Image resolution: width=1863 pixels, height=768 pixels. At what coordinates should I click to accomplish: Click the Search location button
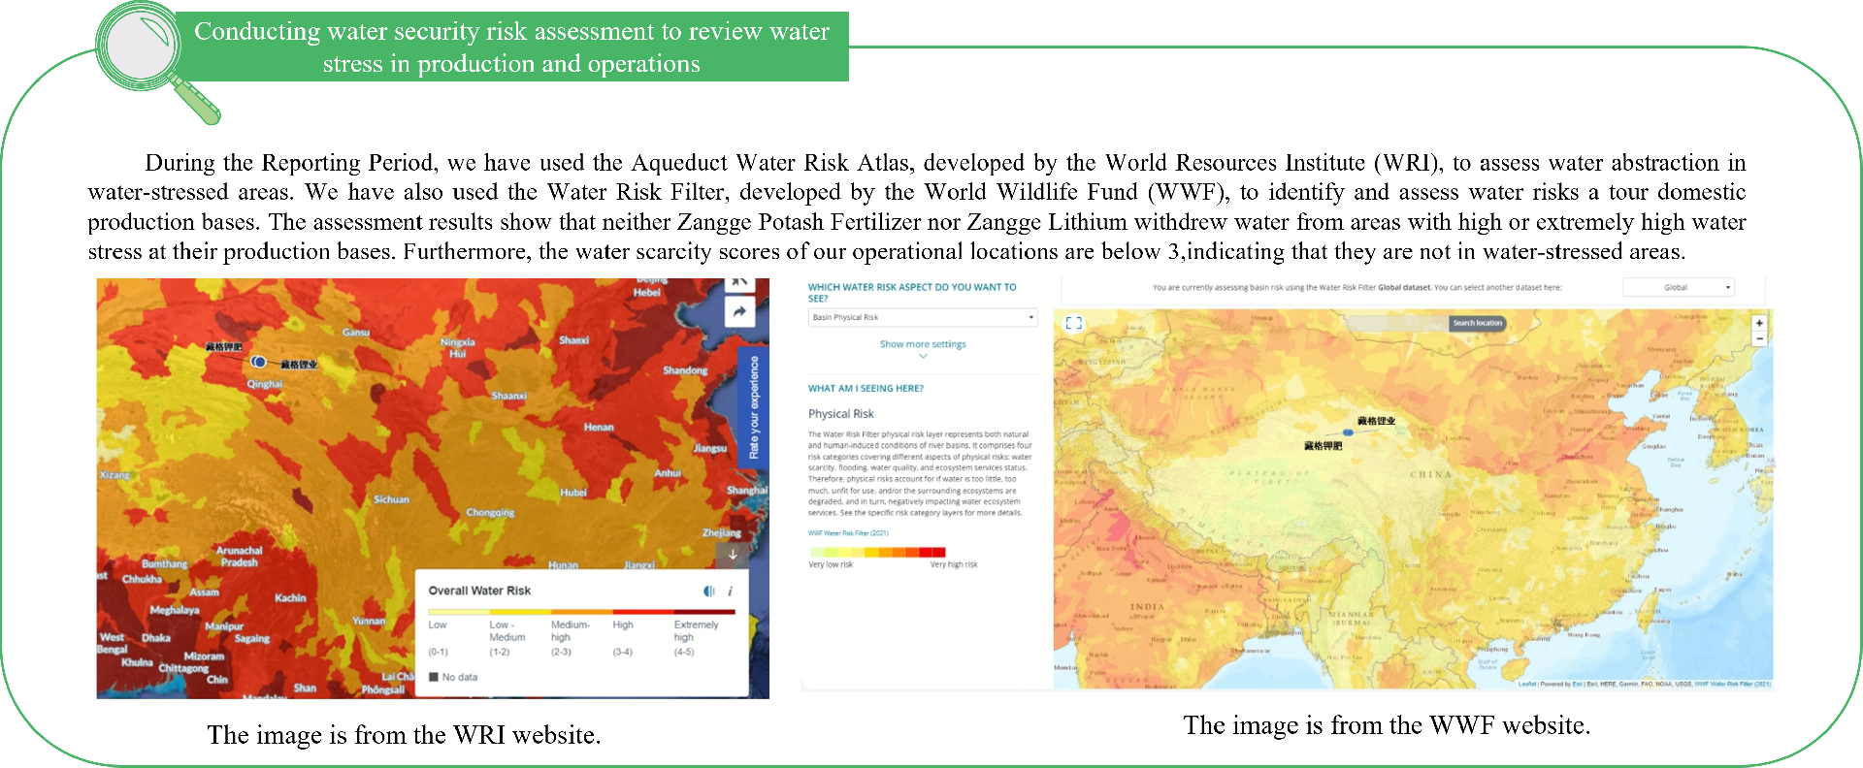click(x=1477, y=323)
